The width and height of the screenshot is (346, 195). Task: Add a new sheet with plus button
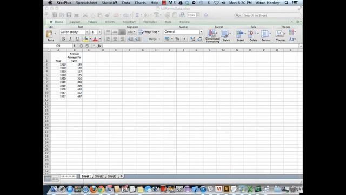pos(122,176)
